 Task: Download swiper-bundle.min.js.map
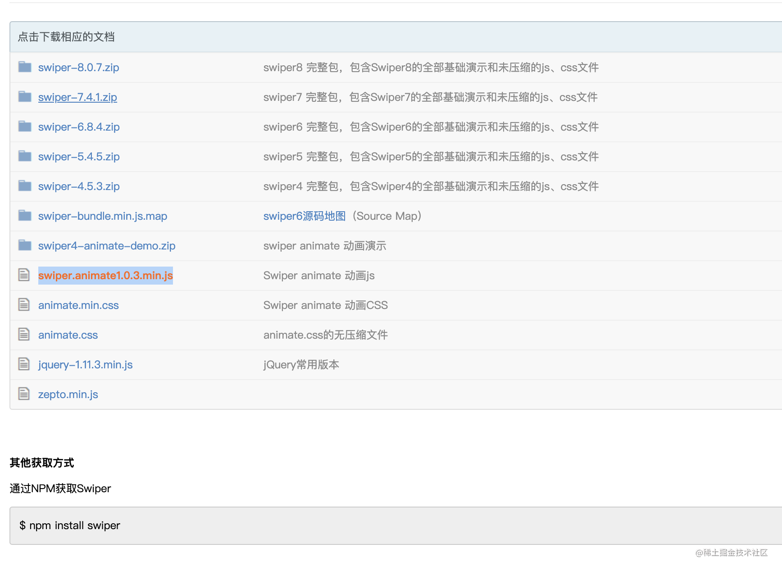102,216
